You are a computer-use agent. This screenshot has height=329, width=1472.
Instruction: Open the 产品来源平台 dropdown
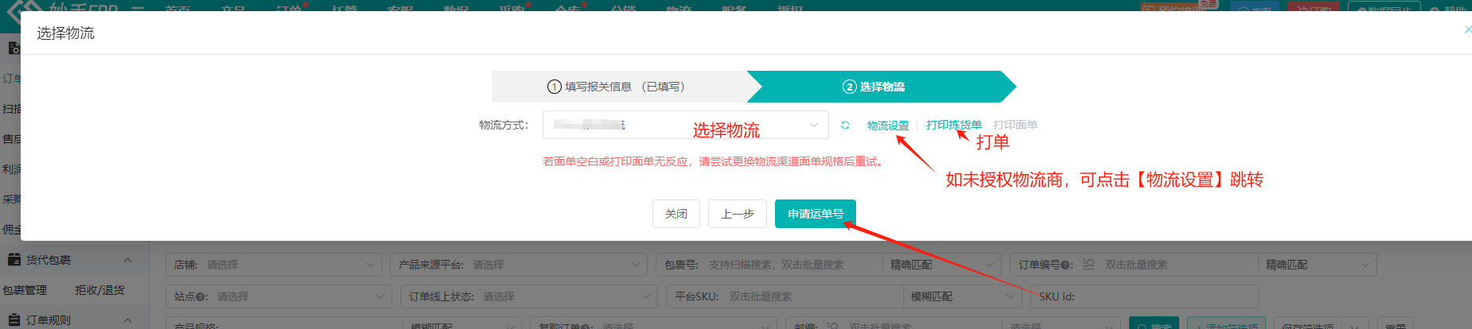[519, 265]
